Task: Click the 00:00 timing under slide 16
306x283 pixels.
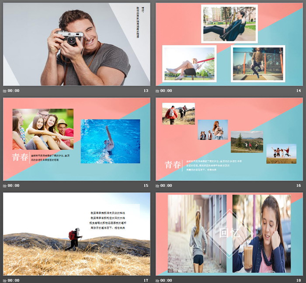Action: (166, 186)
